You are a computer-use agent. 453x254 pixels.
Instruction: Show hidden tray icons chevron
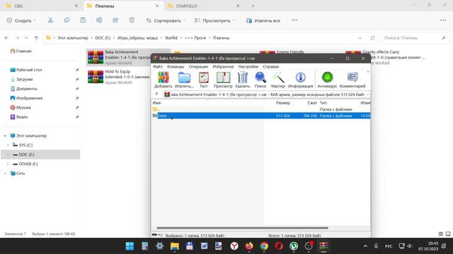365,246
